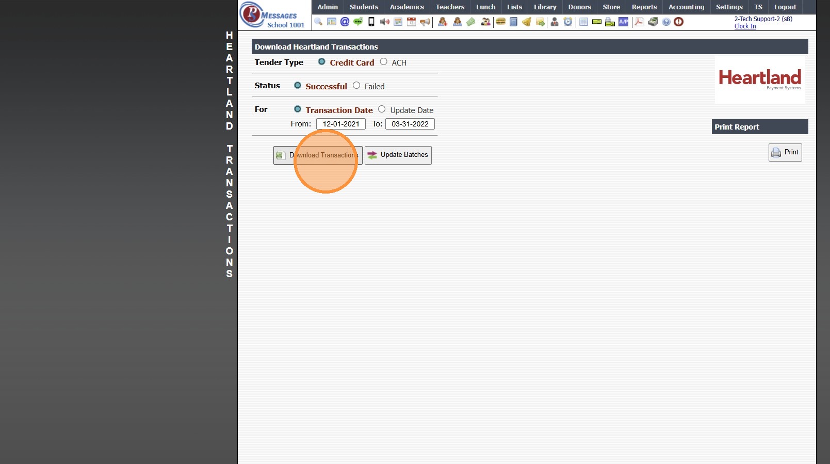Click the green chat bubble icon
This screenshot has height=464, width=830.
358,22
